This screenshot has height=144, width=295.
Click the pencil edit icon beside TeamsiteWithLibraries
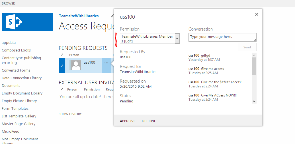coord(112,16)
